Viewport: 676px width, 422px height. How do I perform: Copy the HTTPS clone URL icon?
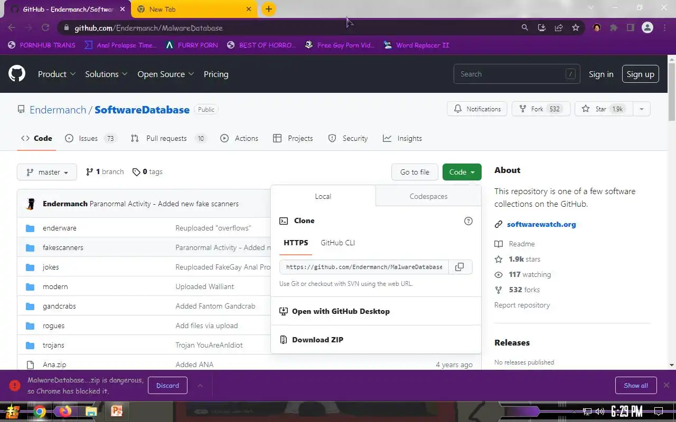pos(459,267)
